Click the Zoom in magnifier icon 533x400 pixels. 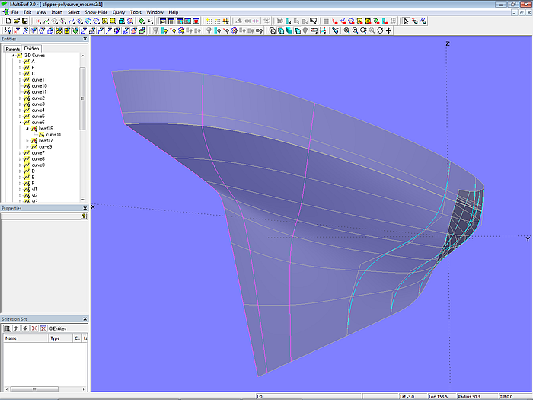tap(346, 30)
